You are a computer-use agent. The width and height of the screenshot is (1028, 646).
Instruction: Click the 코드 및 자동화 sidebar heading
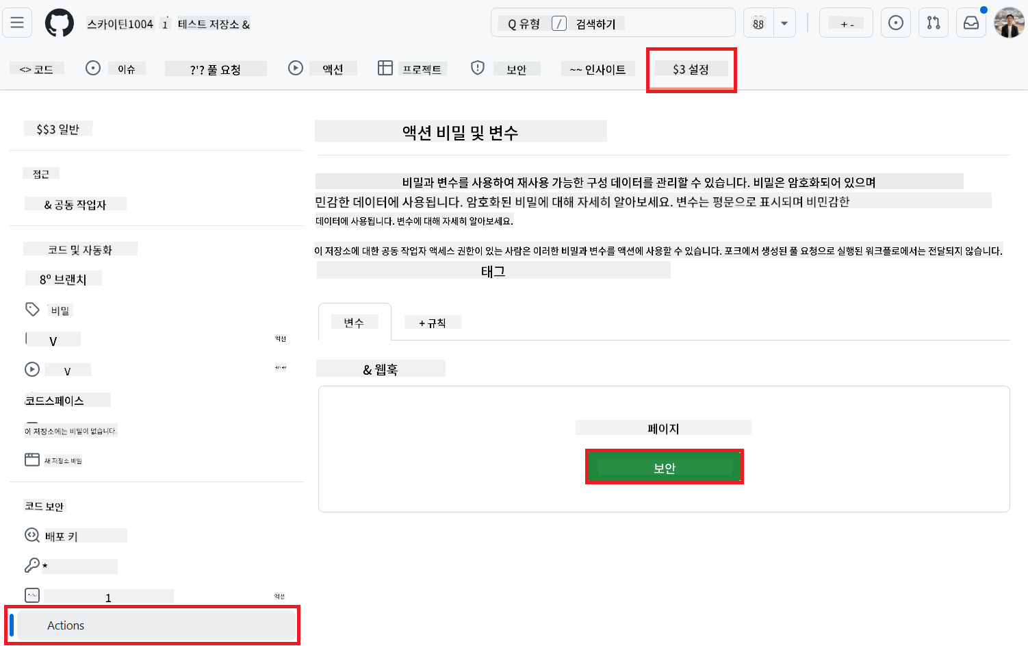click(x=80, y=249)
